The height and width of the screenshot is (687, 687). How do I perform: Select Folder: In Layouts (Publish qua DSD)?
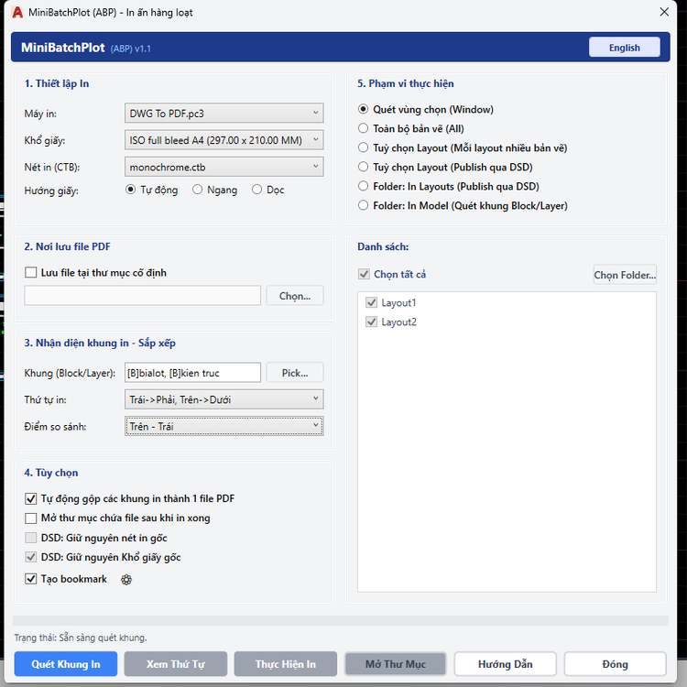pos(448,186)
